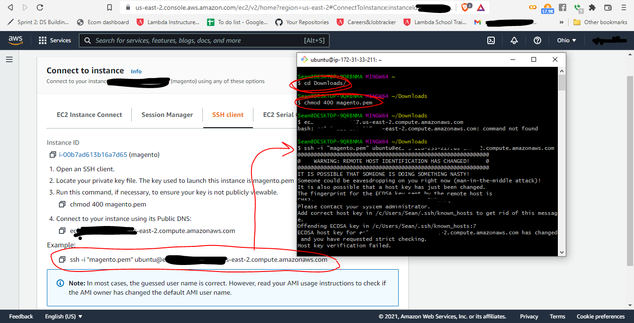Image resolution: width=634 pixels, height=323 pixels.
Task: Click the AWS logo home icon
Action: coord(15,40)
